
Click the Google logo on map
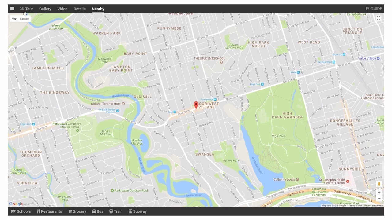pos(16,204)
